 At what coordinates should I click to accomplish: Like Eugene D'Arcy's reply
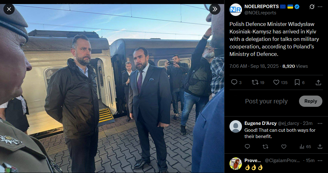click(x=284, y=146)
